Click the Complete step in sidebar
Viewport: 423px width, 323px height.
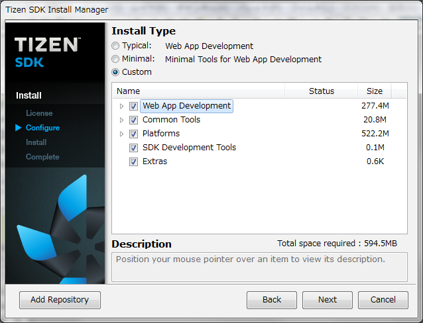pos(42,157)
